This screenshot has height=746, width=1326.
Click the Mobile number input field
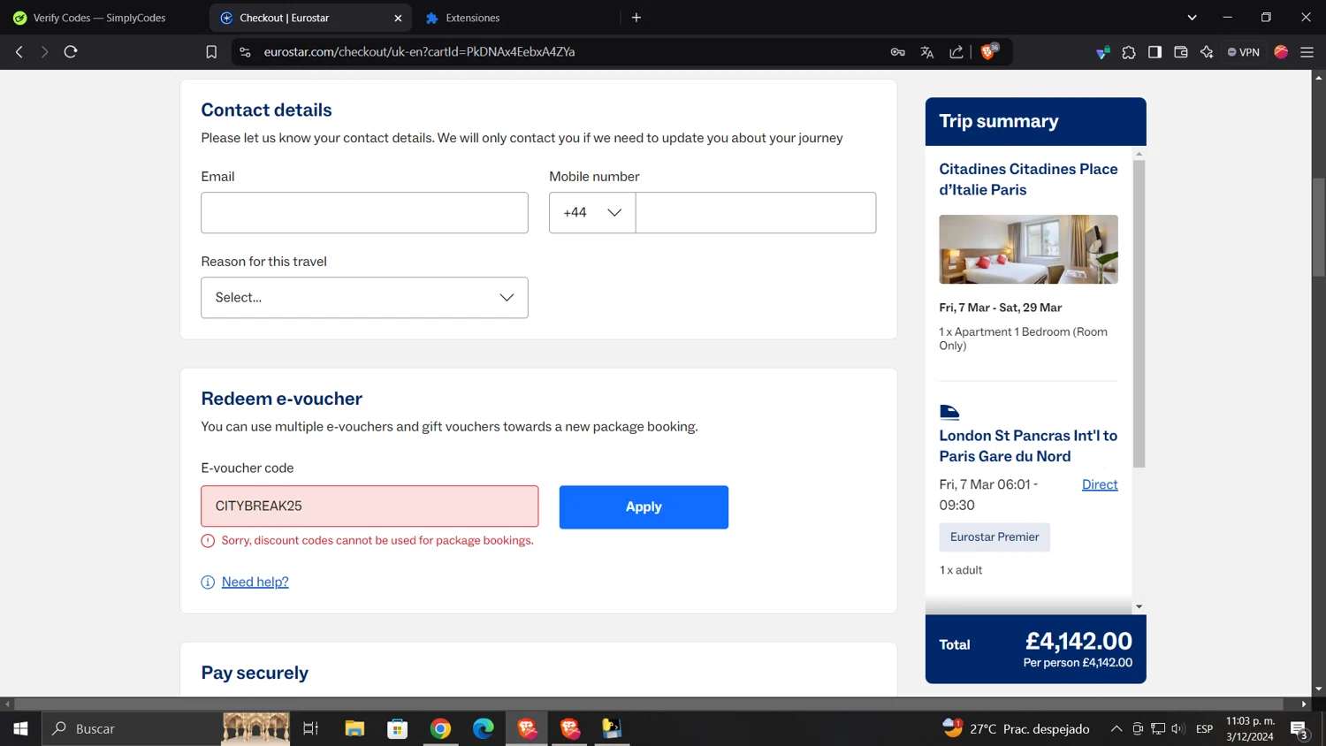pyautogui.click(x=756, y=213)
